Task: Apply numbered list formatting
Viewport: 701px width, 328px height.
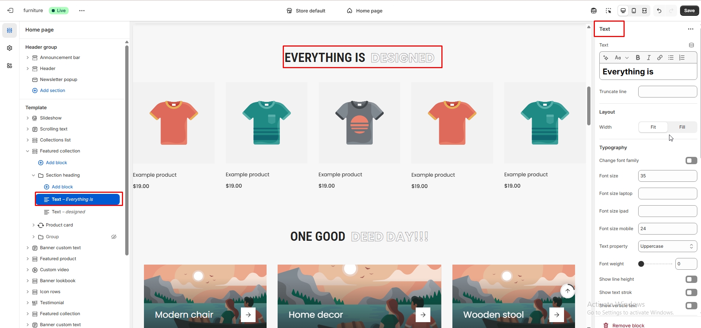Action: click(x=682, y=58)
